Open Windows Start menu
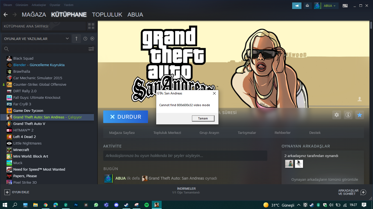The image size is (373, 209). click(5, 205)
